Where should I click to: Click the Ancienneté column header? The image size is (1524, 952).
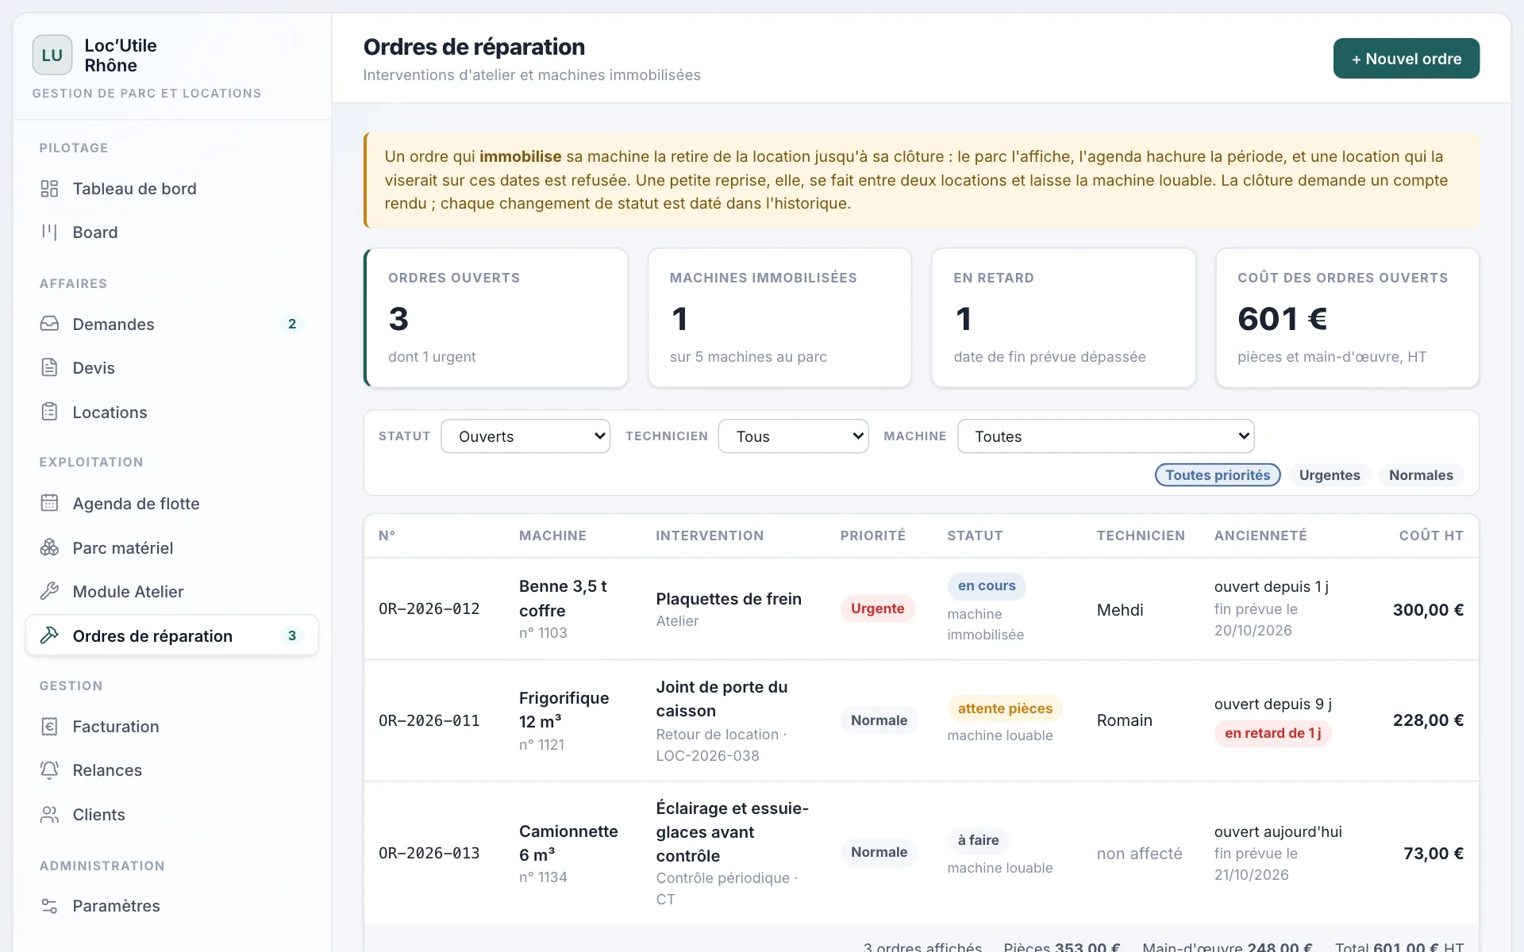click(1260, 535)
